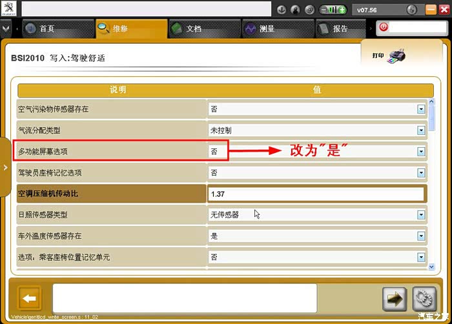Open dropdown for 气流分配类型

(x=421, y=130)
